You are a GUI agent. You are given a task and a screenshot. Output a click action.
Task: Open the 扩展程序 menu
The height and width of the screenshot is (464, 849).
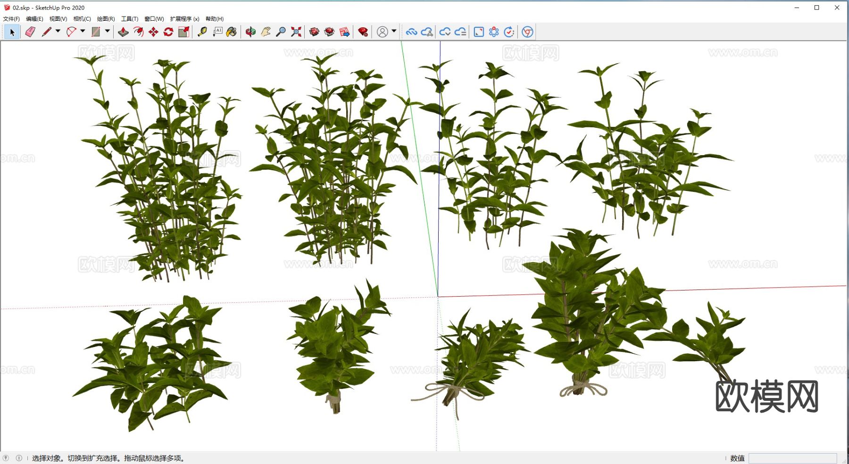[x=184, y=19]
